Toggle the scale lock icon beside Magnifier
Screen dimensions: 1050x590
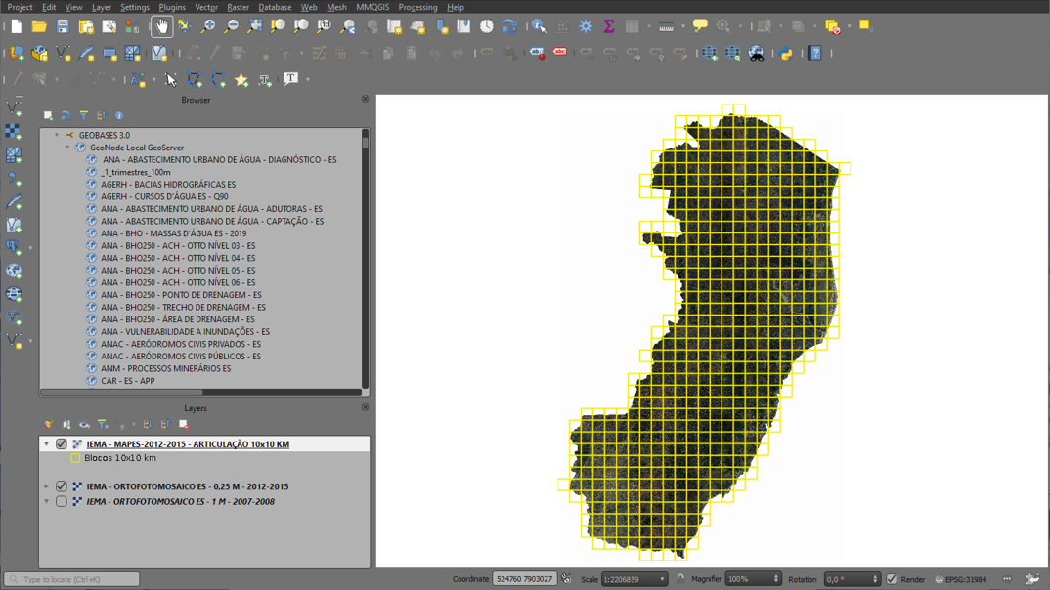point(680,579)
